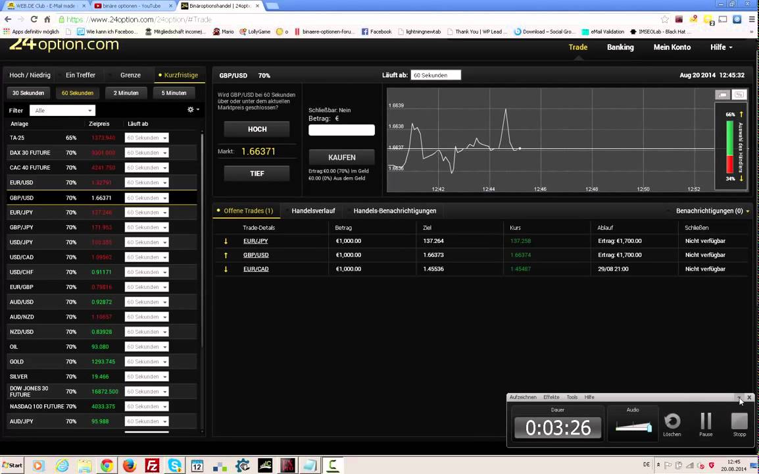Open Google Chrome from the taskbar
The width and height of the screenshot is (759, 474).
[107, 465]
